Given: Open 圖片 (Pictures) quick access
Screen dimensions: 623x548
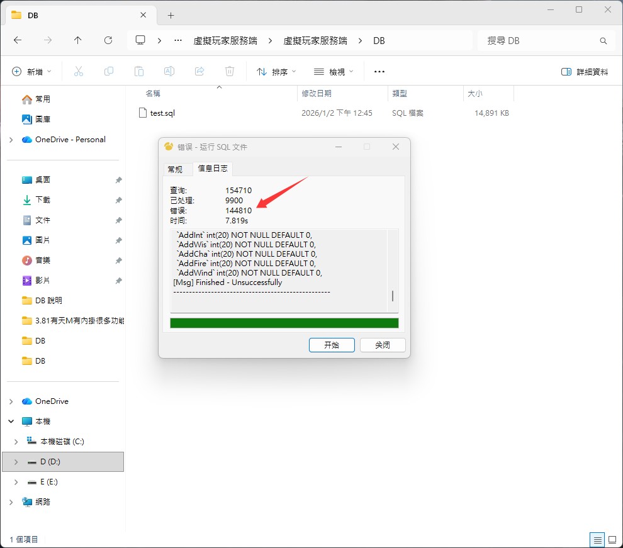Looking at the screenshot, I should tap(43, 240).
